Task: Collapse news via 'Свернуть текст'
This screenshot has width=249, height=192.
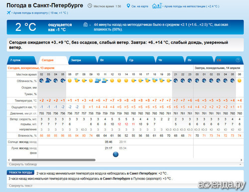Action: coord(20,186)
